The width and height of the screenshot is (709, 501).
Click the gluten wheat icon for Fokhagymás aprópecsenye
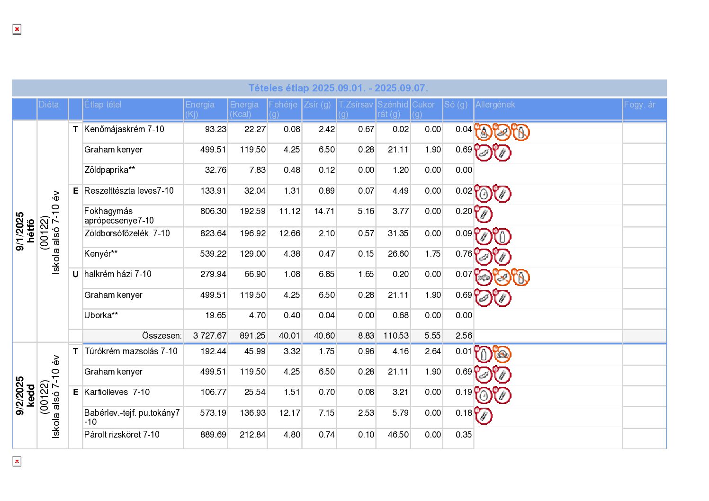point(484,215)
